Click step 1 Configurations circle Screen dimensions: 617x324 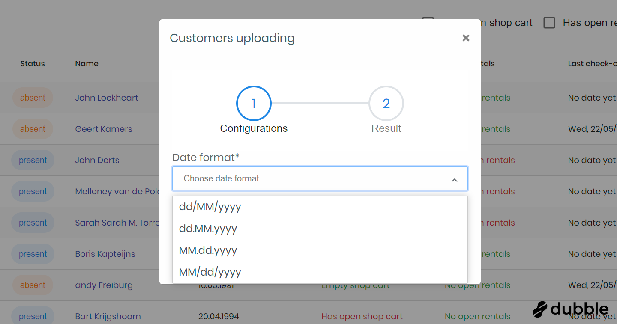(x=254, y=104)
